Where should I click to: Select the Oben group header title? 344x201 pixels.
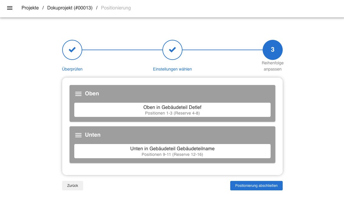click(x=92, y=94)
